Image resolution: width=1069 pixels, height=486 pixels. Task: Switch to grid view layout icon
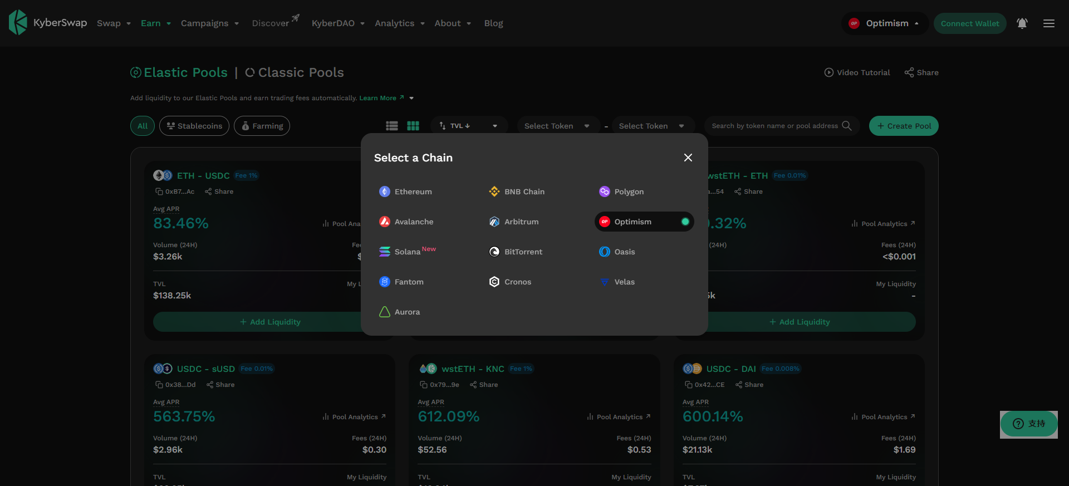[413, 126]
